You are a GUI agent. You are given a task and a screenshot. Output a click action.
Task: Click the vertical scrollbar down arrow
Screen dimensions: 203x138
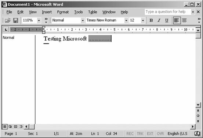pos(198,105)
